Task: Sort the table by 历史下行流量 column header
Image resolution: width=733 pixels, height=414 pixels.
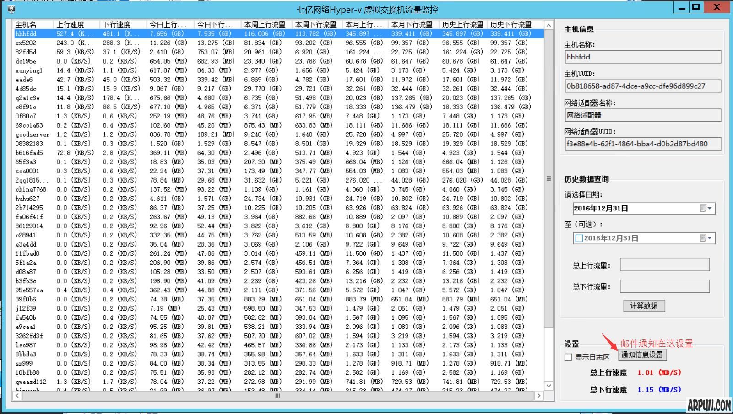Action: point(510,24)
